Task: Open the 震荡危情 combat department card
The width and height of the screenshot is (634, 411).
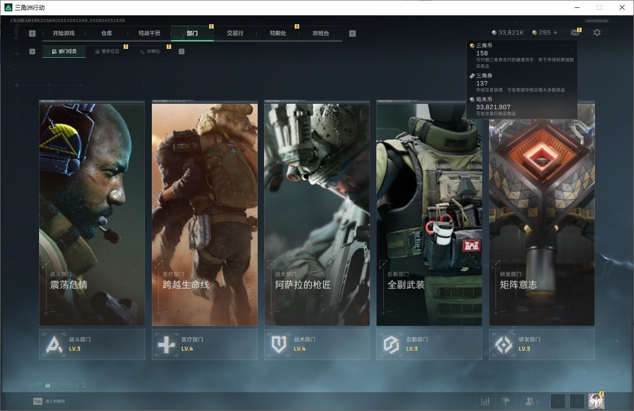Action: [92, 214]
